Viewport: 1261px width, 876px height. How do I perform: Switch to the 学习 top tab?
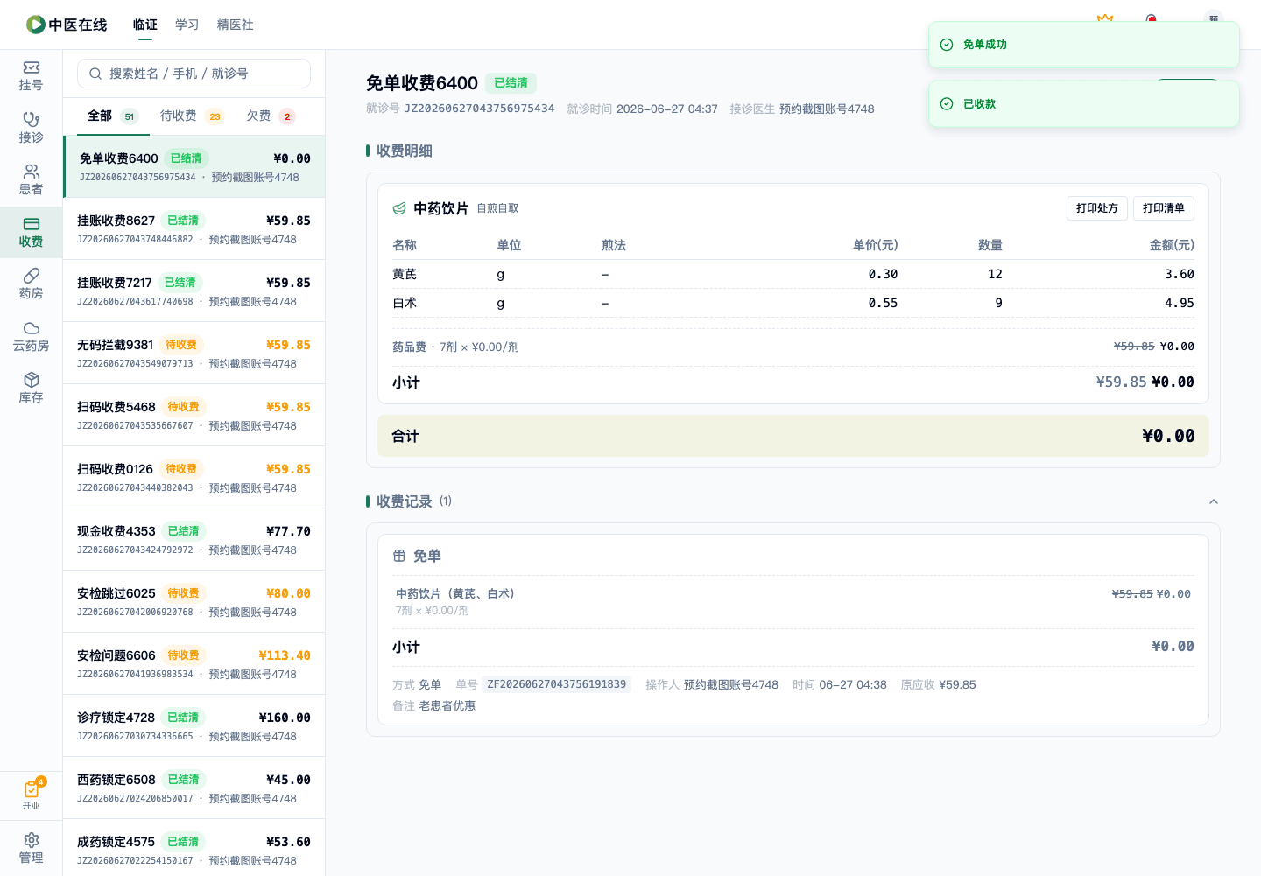[x=187, y=25]
